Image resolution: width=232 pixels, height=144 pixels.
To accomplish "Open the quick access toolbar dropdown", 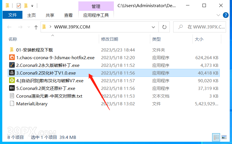I will click(x=32, y=6).
